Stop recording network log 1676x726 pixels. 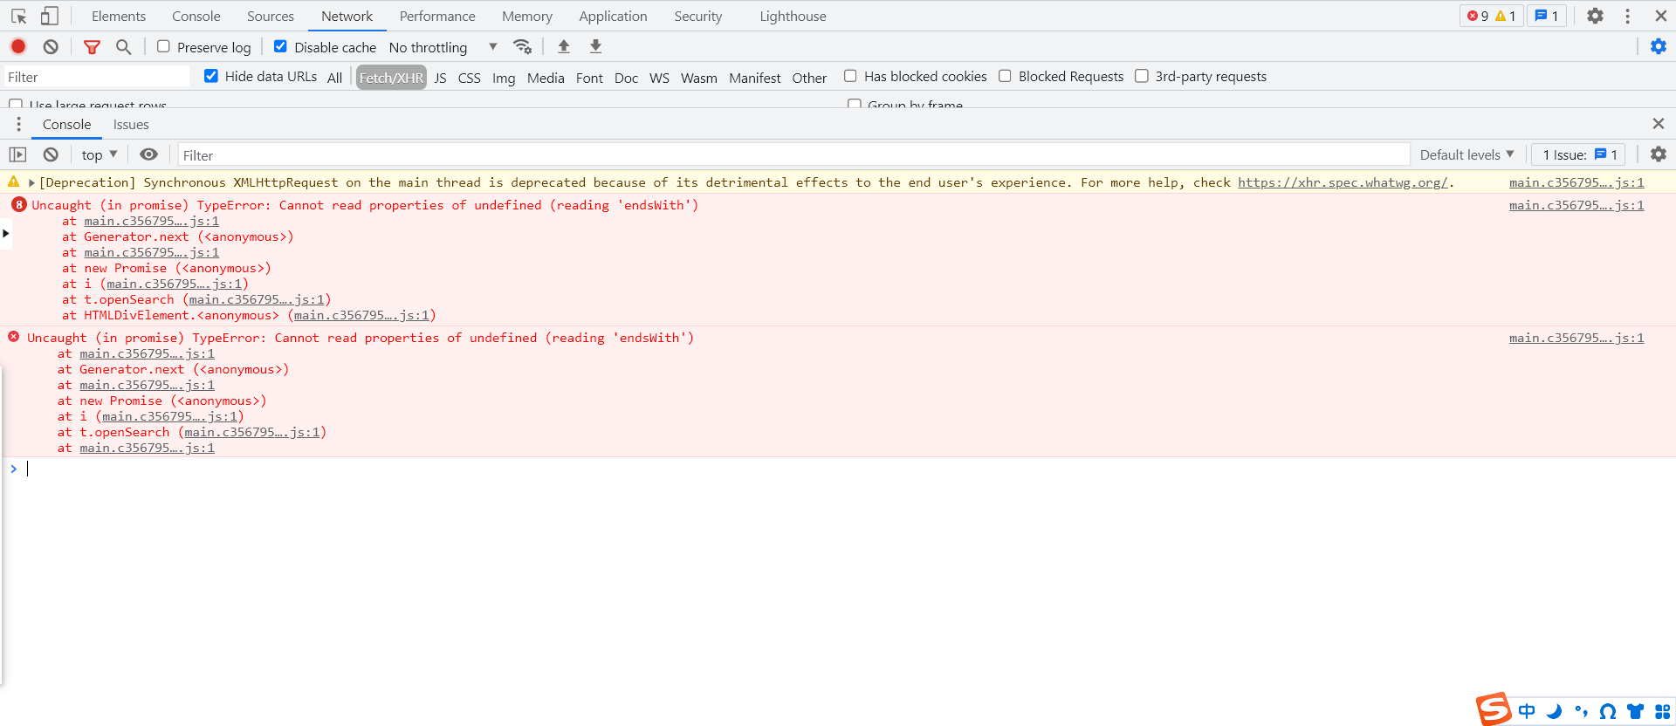point(18,47)
